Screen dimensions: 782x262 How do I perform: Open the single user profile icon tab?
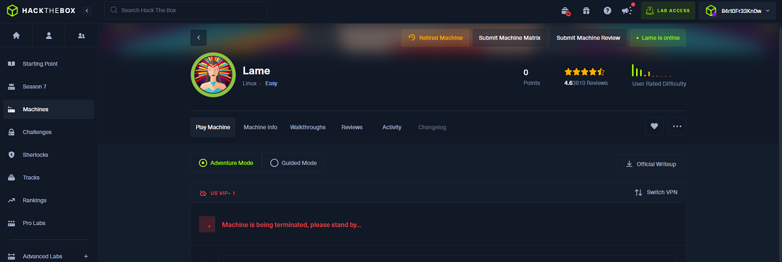49,36
